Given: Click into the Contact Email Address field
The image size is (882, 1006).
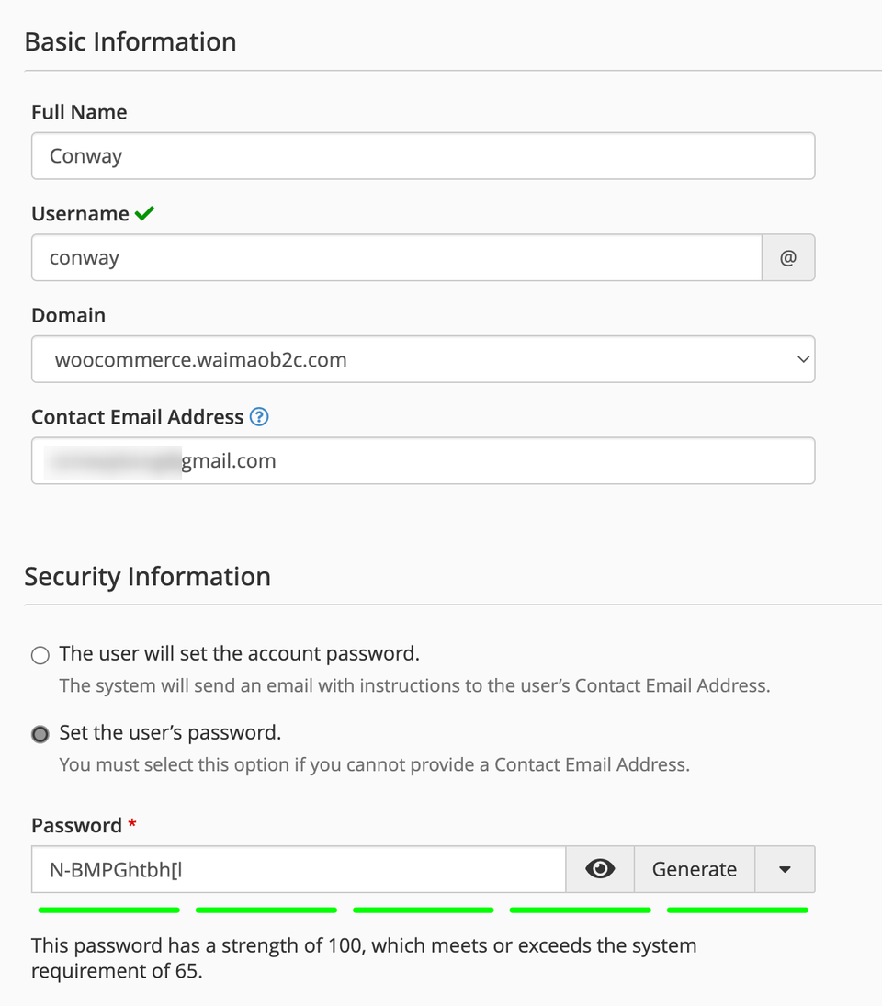Looking at the screenshot, I should [x=424, y=460].
